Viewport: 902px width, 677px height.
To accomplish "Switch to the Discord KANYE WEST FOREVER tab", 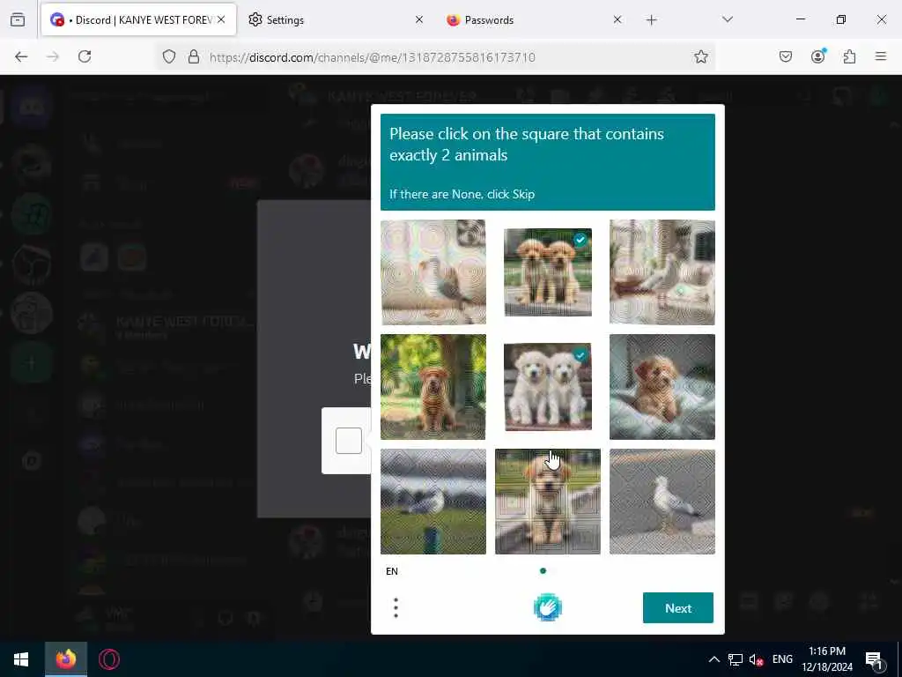I will pyautogui.click(x=138, y=19).
